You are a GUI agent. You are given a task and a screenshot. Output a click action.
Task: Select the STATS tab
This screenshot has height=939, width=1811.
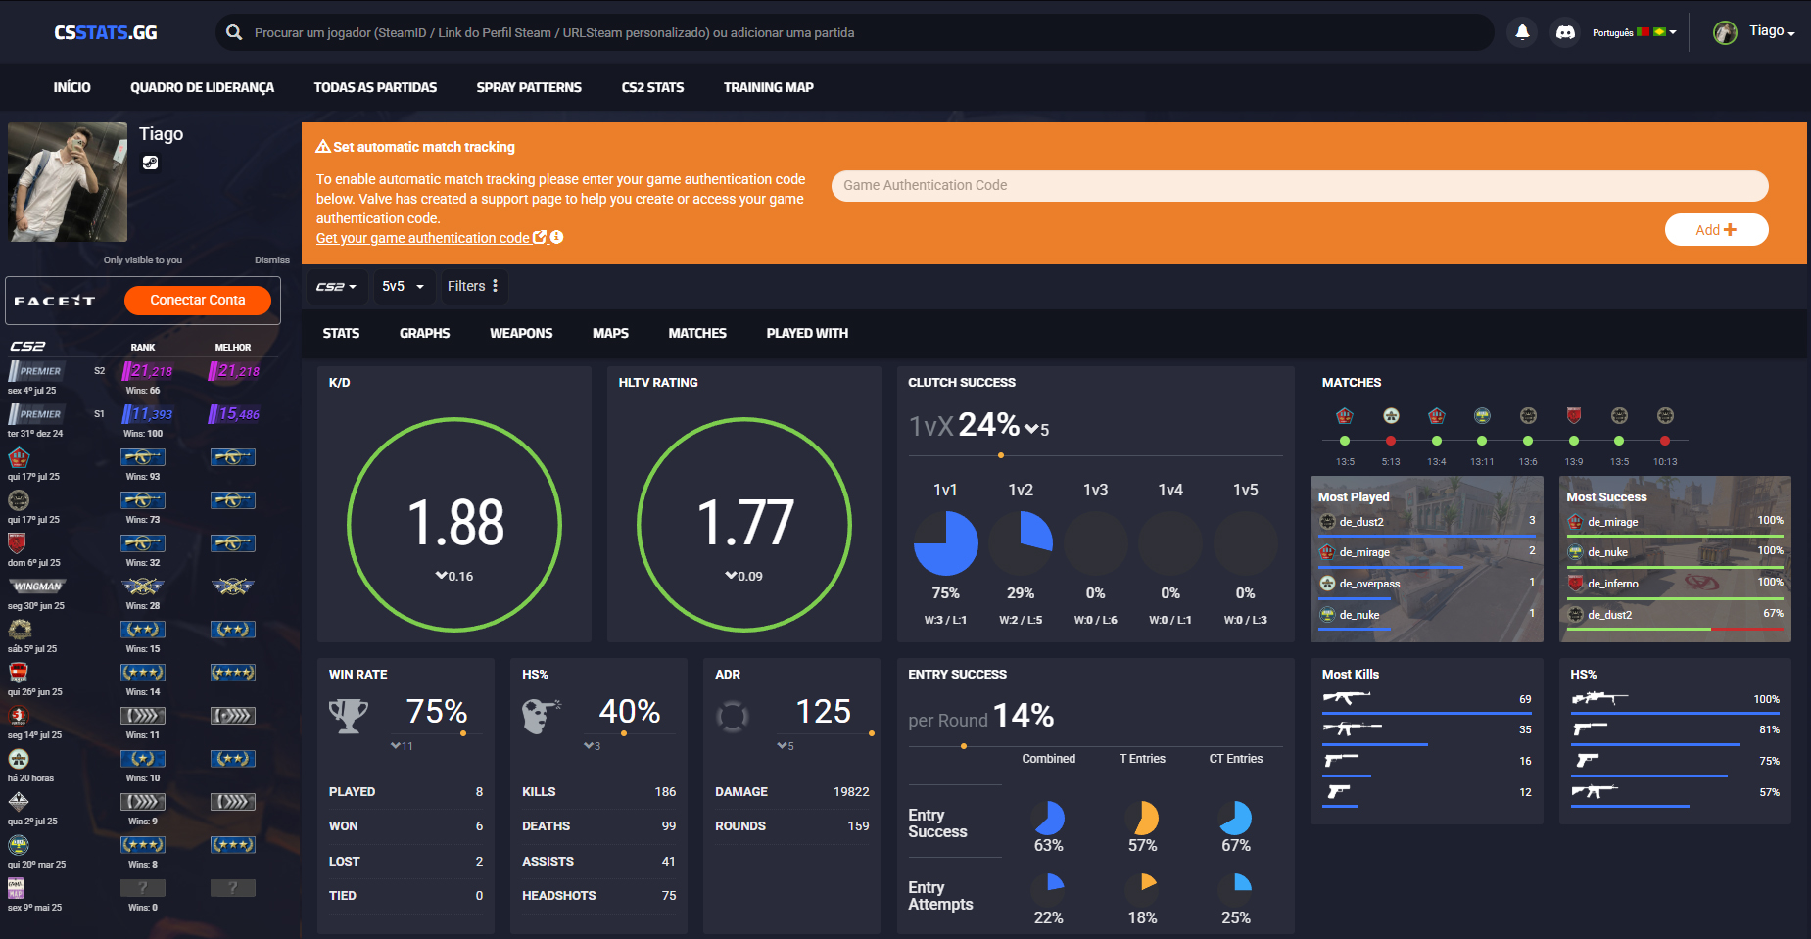(341, 333)
